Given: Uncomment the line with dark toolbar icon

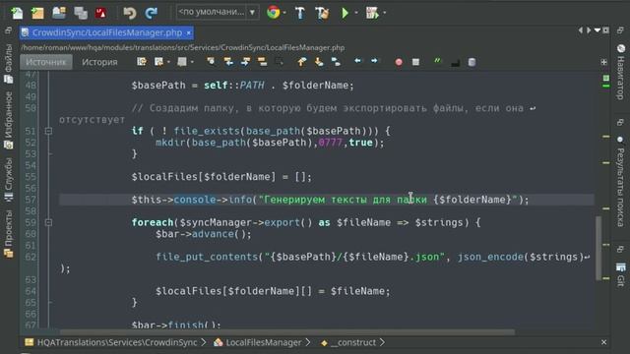Looking at the screenshot, I should 455,63.
